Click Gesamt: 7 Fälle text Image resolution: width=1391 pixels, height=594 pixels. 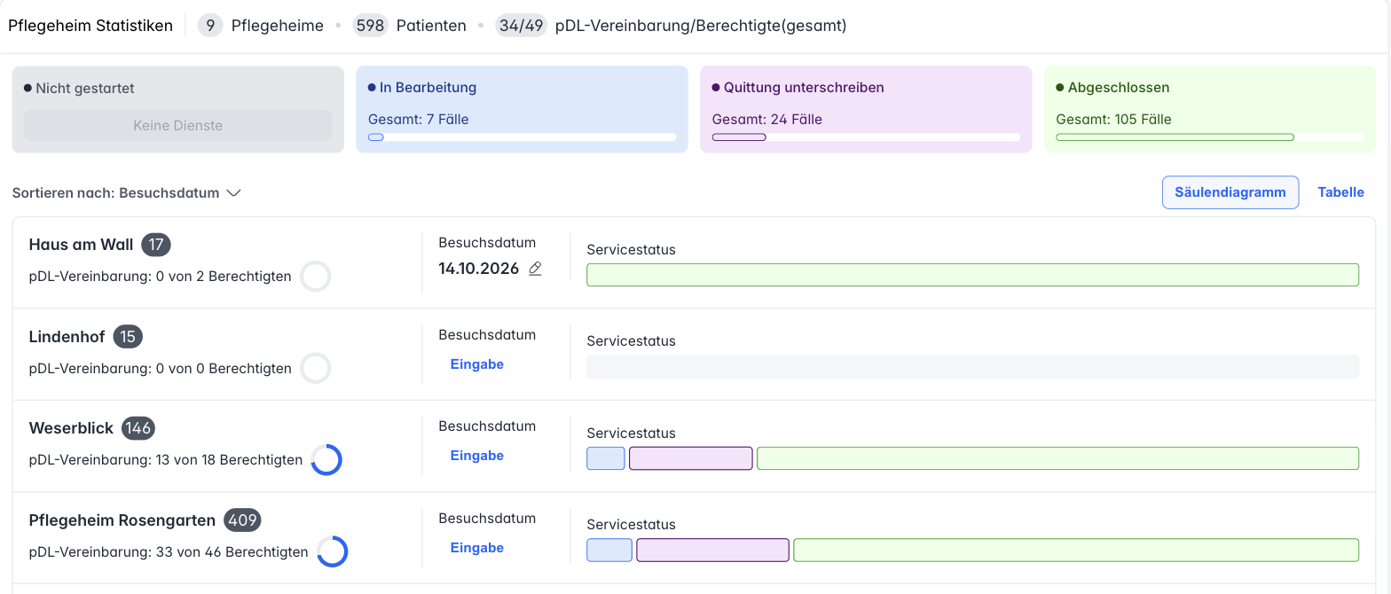click(x=419, y=119)
